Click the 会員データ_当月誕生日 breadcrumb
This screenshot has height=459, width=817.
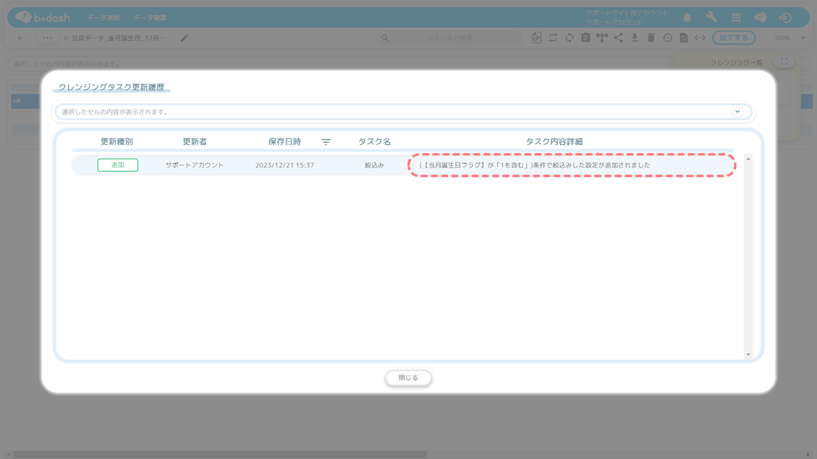(x=119, y=38)
